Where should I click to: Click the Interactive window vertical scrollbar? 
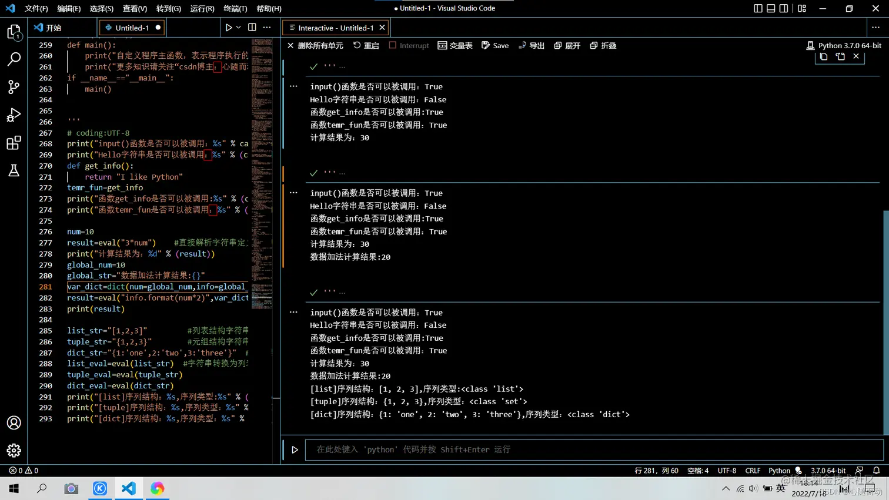[x=885, y=322]
